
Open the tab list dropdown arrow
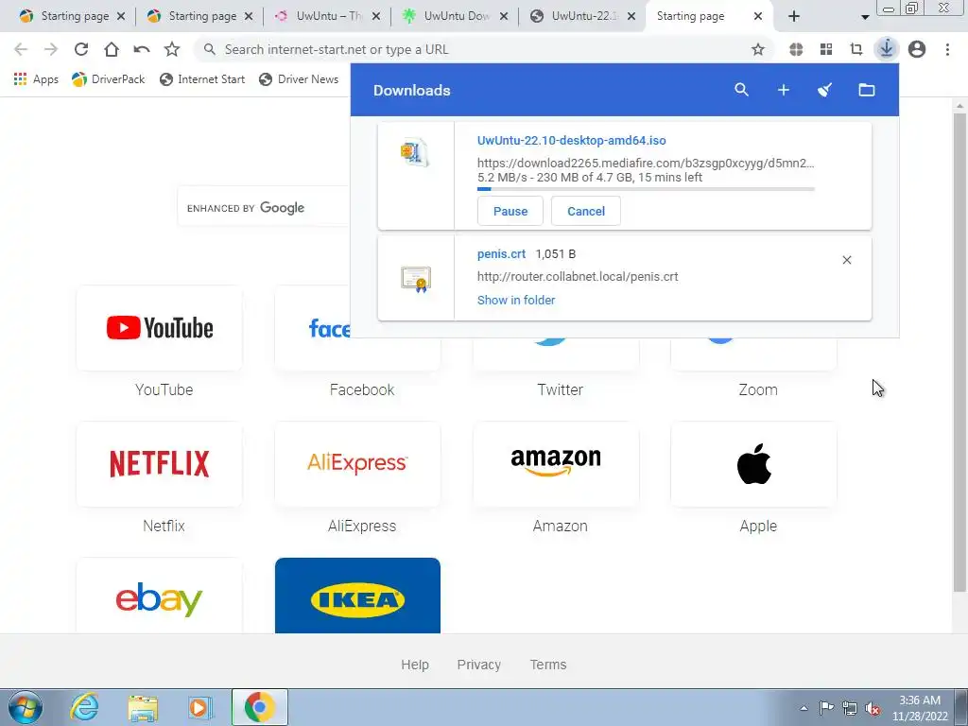click(865, 17)
